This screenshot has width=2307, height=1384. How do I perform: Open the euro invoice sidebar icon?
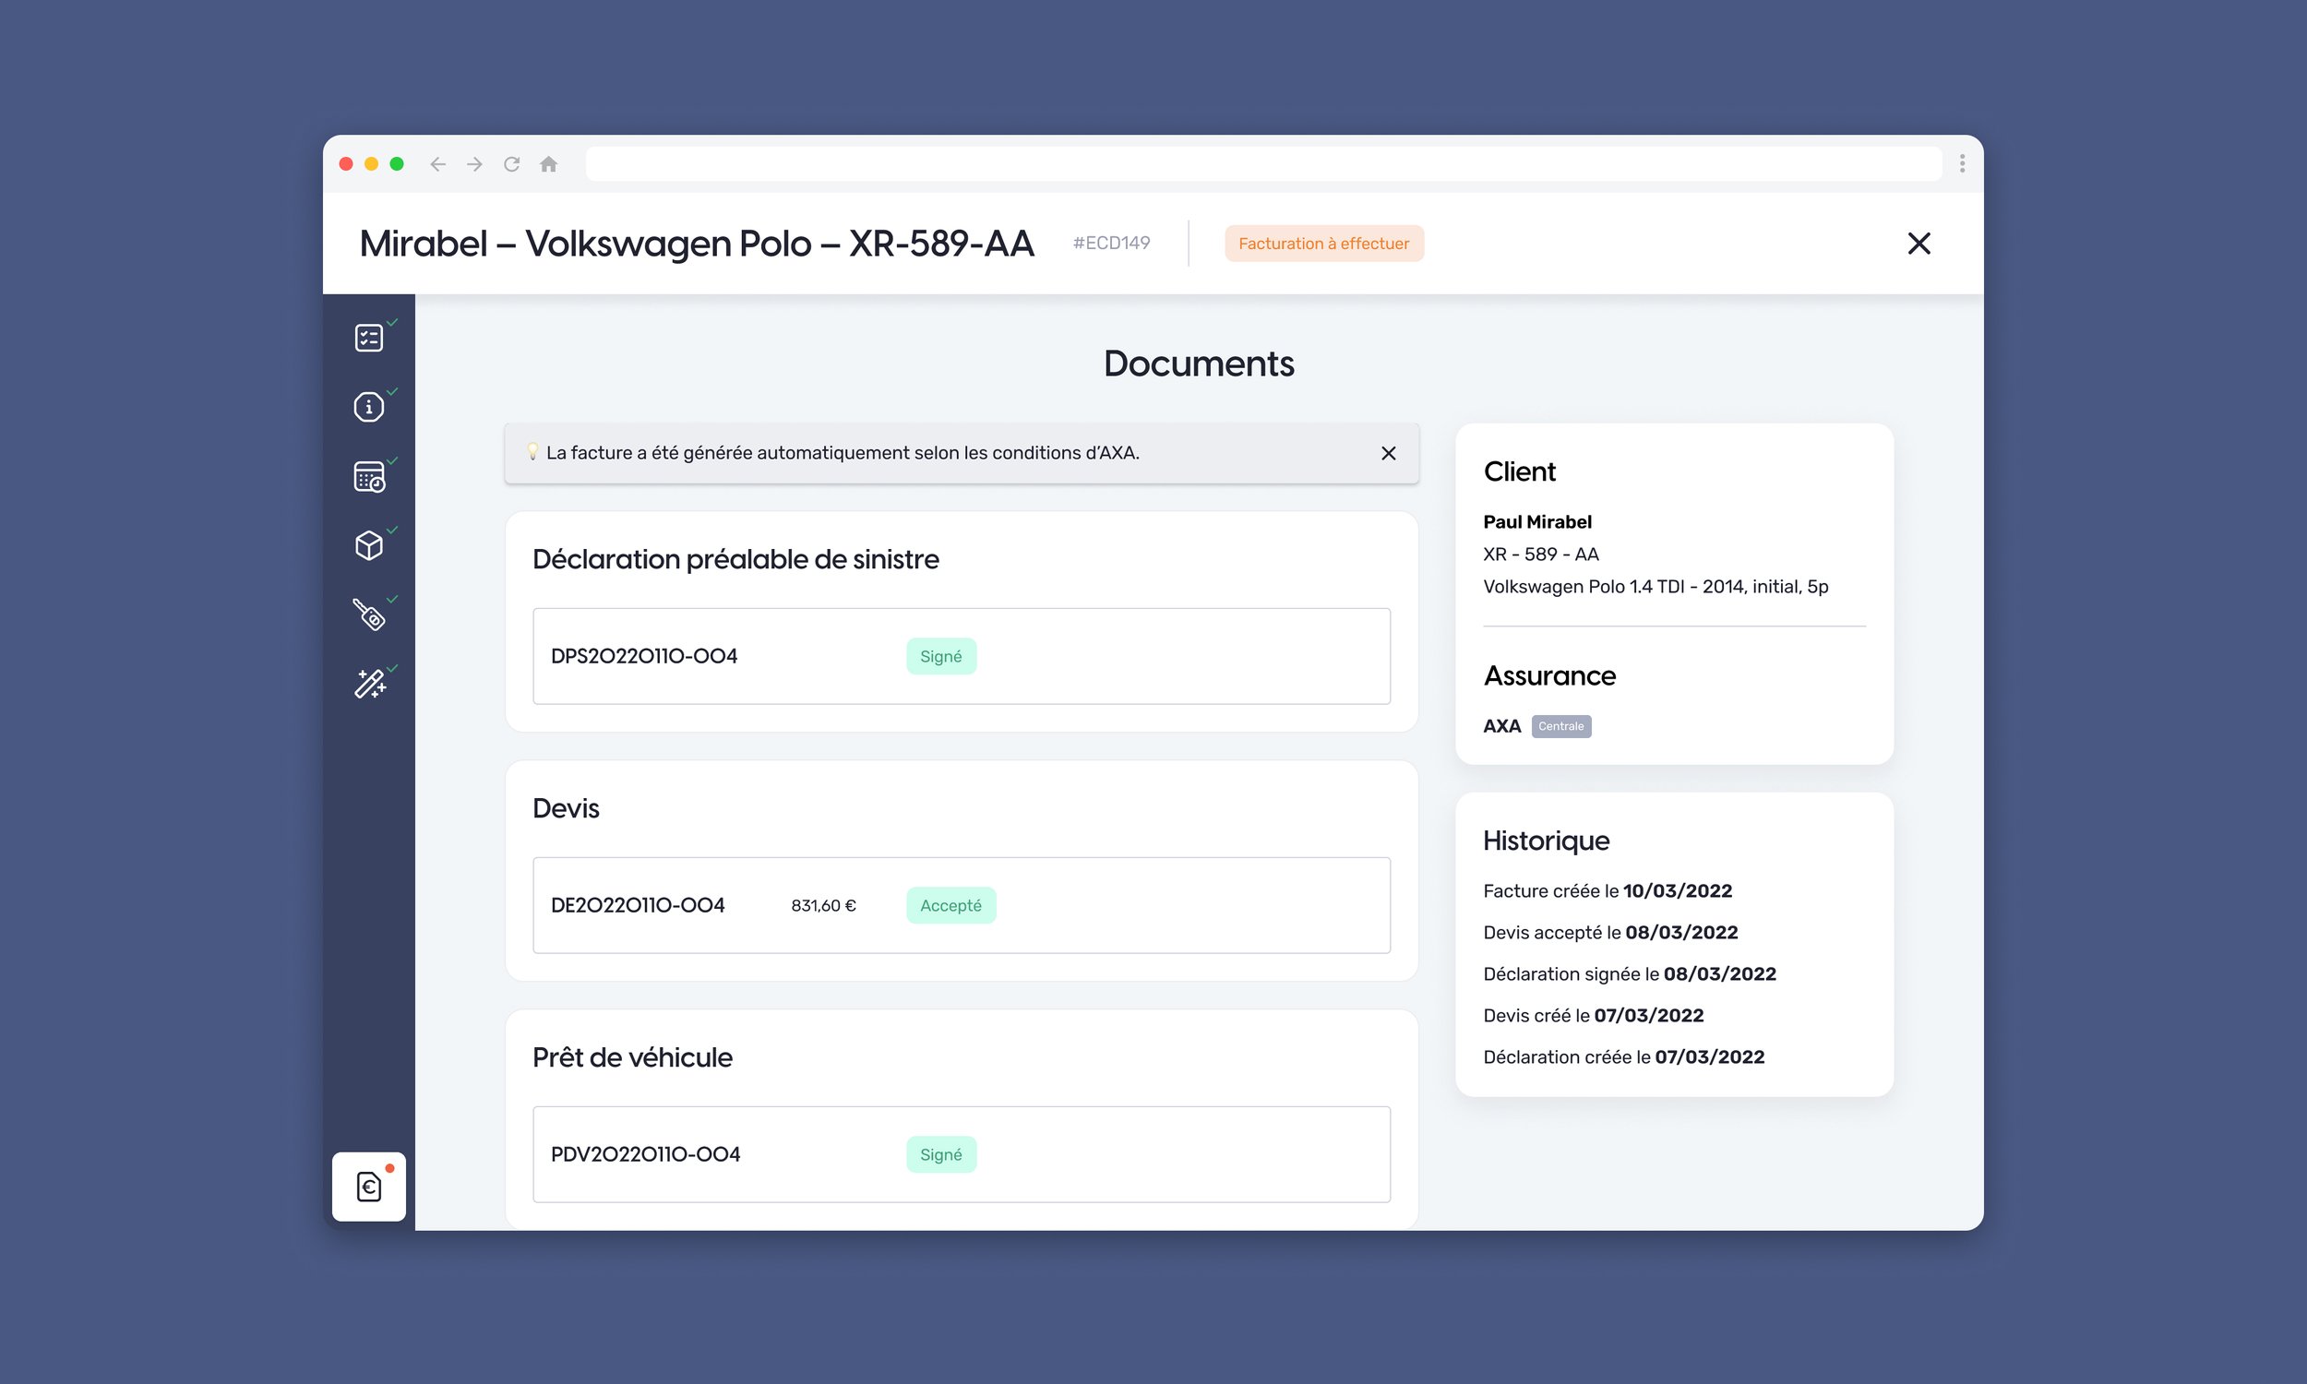[369, 1187]
